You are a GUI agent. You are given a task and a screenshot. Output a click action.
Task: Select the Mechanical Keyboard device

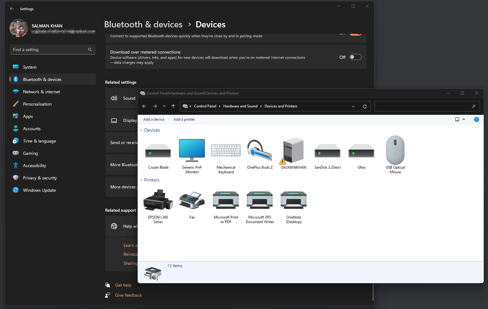coord(226,151)
